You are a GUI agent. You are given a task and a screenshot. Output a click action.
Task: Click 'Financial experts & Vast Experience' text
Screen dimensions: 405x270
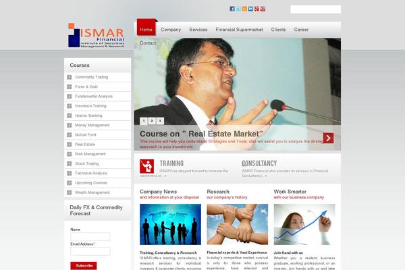coord(237,252)
